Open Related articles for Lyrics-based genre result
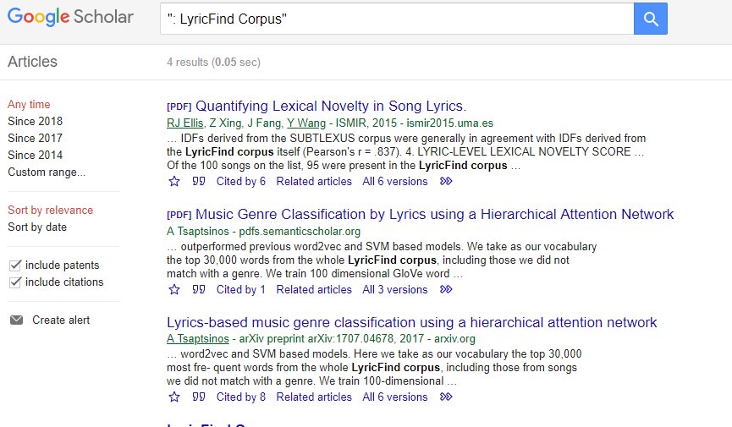This screenshot has width=732, height=427. click(x=314, y=397)
